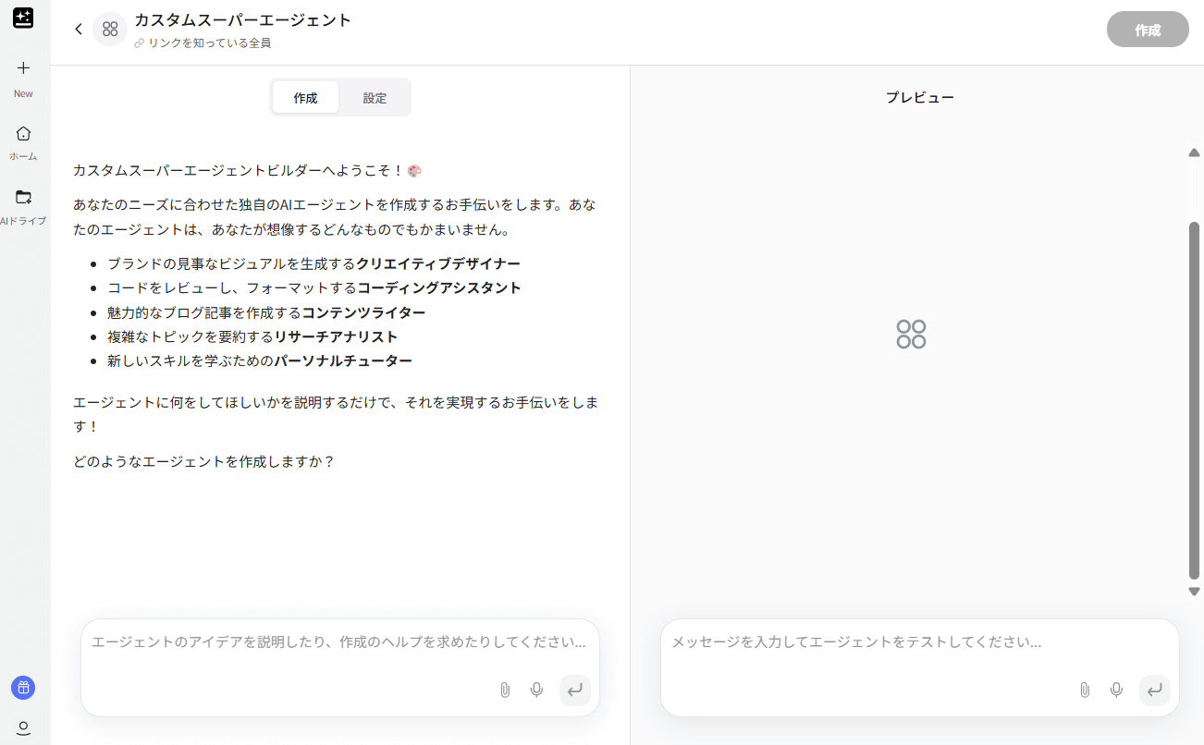Click the agent avatar icon in header
The image size is (1204, 745).
click(x=110, y=29)
